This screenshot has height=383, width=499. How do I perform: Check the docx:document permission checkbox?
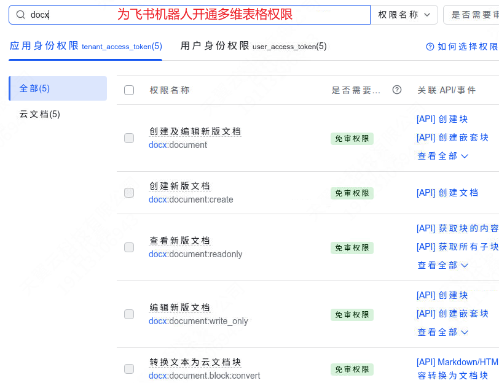(x=129, y=138)
